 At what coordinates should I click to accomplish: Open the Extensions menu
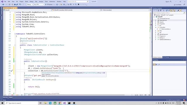[x=52, y=1]
